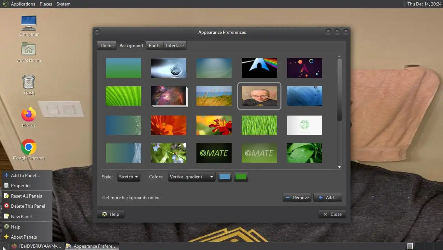Choose 'New Panel' from context menu
The image size is (443, 250).
[27, 216]
